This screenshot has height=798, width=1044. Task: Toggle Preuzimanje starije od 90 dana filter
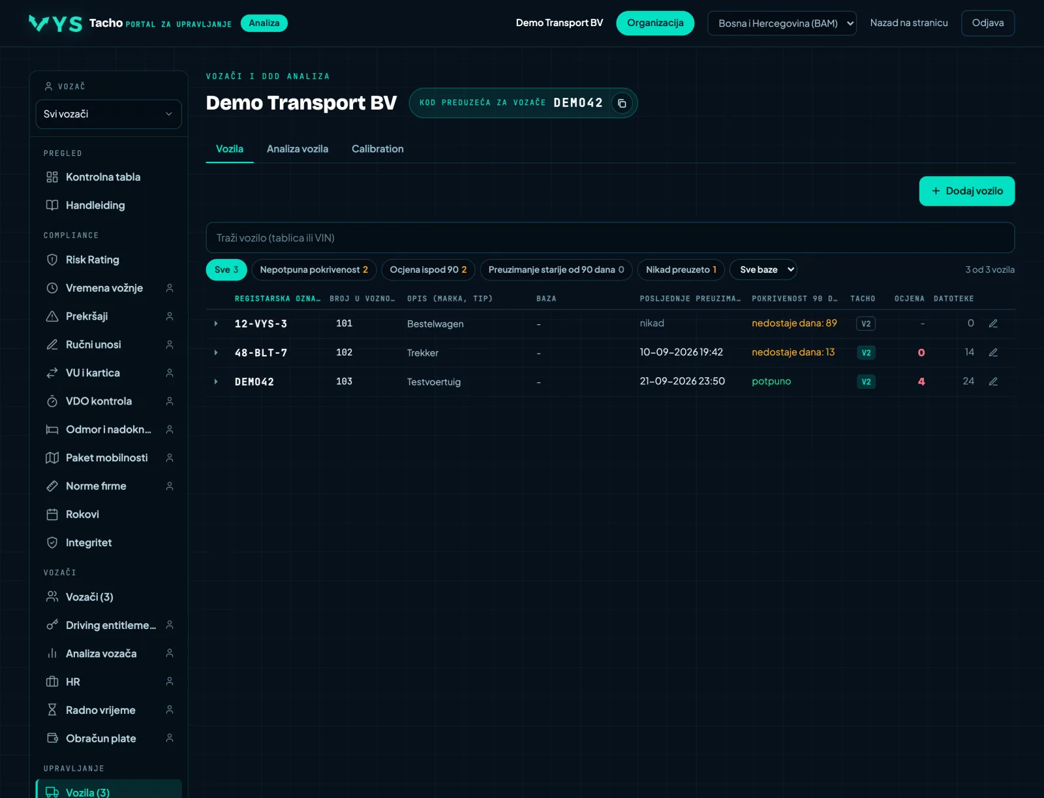[x=556, y=269]
